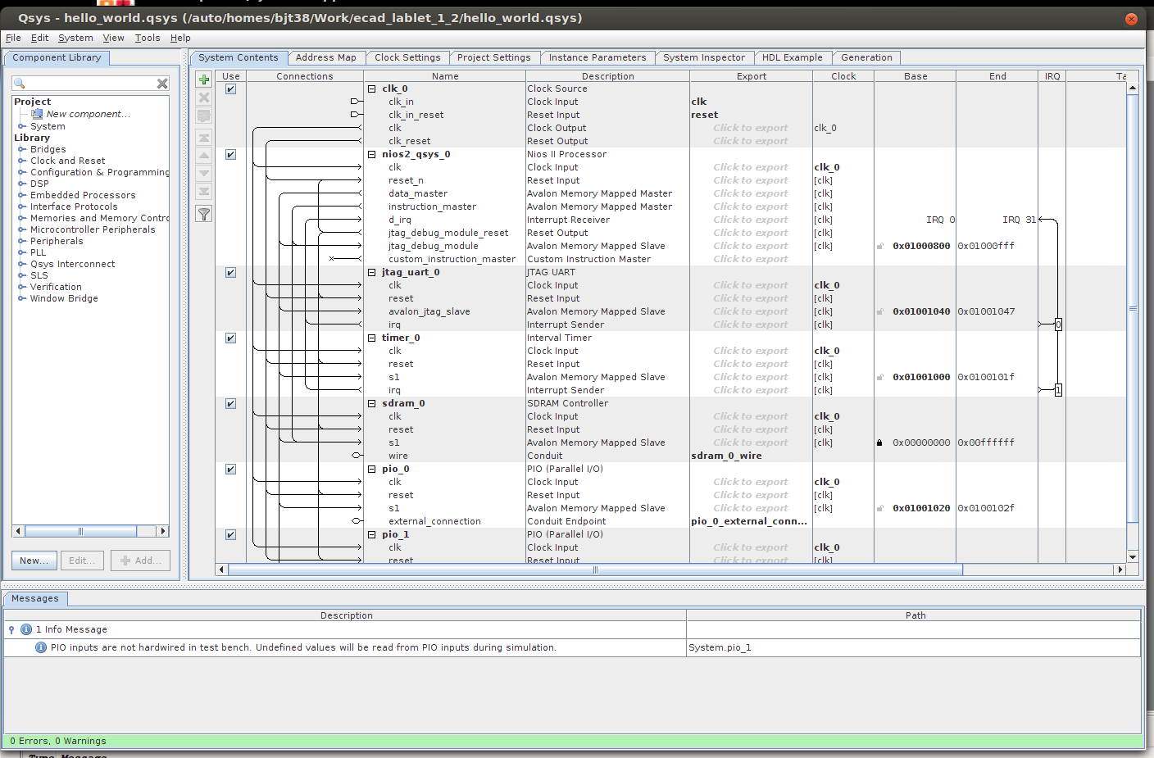This screenshot has width=1154, height=758.
Task: Open the Generation tab
Action: tap(866, 57)
